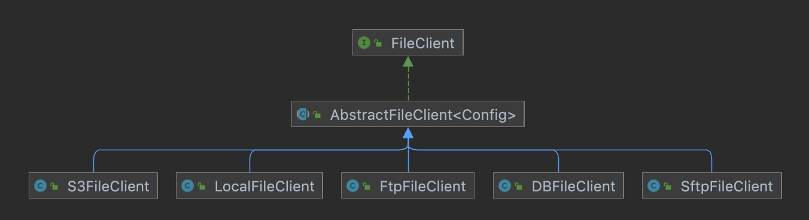The height and width of the screenshot is (220, 809).
Task: Select the FtpFileClient class node
Action: point(408,186)
